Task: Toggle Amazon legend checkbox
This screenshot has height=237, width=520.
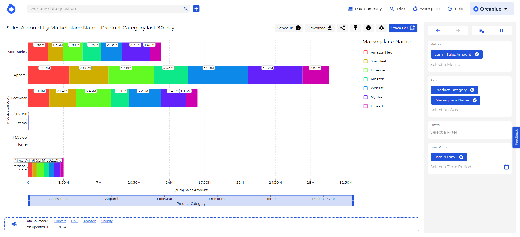Action: [366, 79]
